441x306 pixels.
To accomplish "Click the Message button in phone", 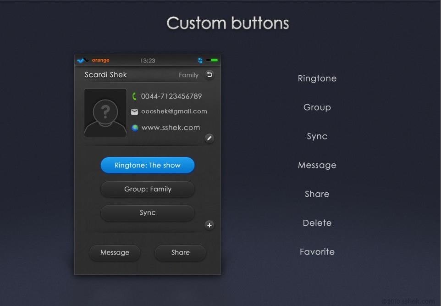I will pos(115,252).
